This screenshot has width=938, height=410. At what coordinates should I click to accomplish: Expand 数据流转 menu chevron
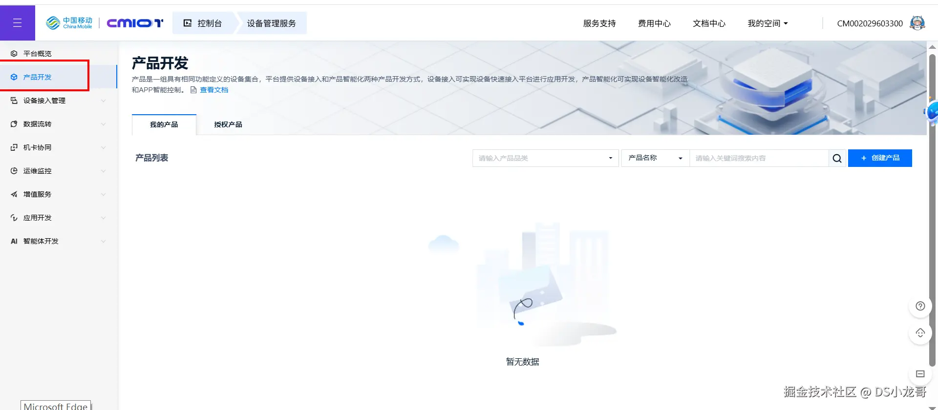[x=103, y=124]
